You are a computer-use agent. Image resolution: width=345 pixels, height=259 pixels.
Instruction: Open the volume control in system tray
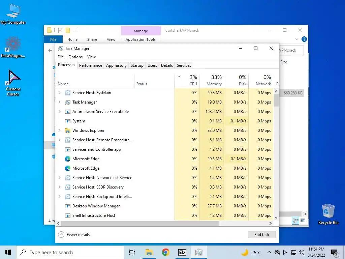302,252
